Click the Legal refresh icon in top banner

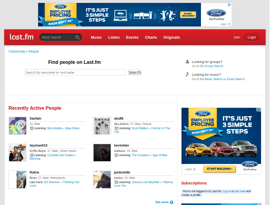point(229,24)
